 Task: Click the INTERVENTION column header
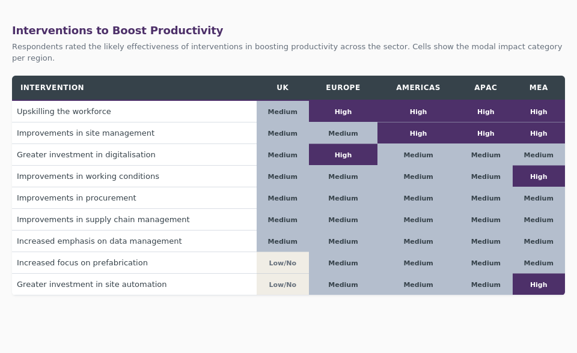(x=52, y=88)
